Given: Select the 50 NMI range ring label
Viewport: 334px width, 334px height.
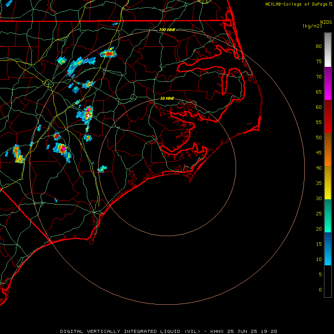Looking at the screenshot, I should (167, 98).
